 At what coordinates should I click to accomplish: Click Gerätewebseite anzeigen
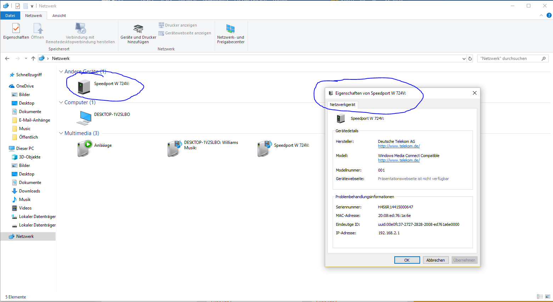[x=185, y=33]
